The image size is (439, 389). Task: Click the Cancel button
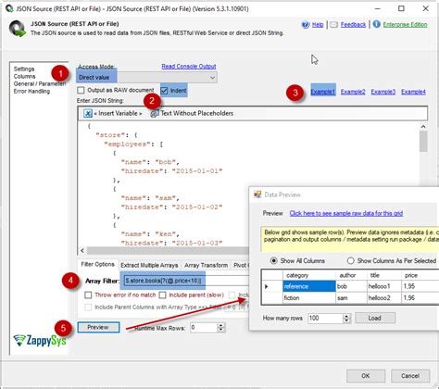pos(410,376)
